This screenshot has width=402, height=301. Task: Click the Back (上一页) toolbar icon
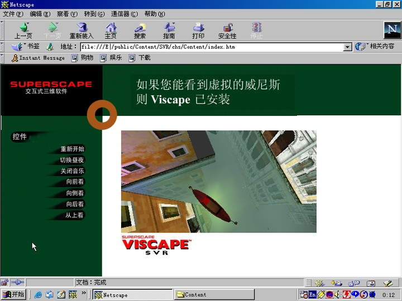23,30
